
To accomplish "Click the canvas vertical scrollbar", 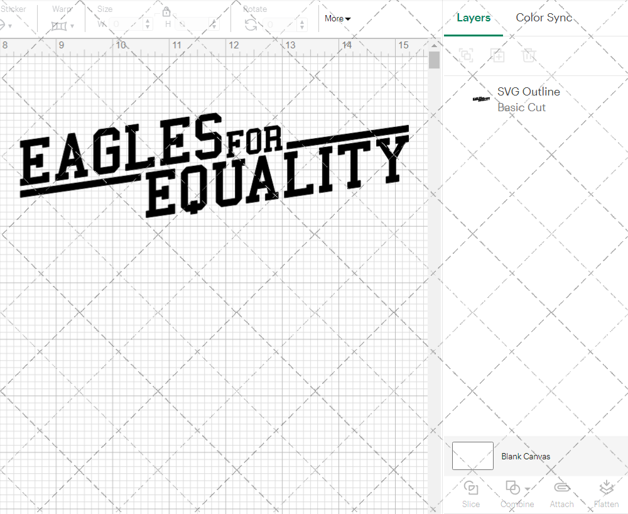I will coord(433,60).
